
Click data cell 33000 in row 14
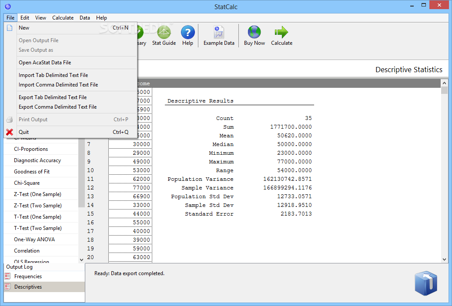tap(131, 205)
